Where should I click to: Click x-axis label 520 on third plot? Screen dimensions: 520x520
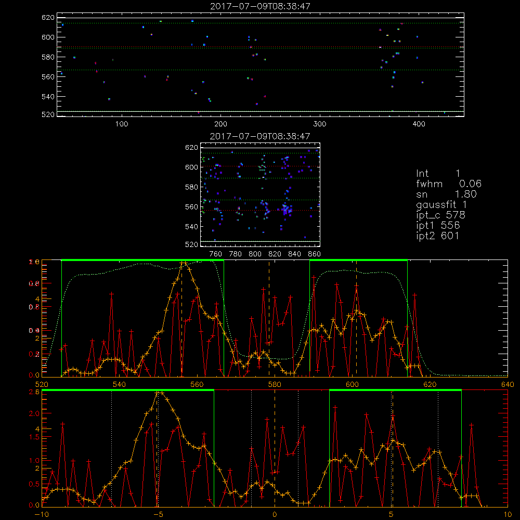point(42,384)
